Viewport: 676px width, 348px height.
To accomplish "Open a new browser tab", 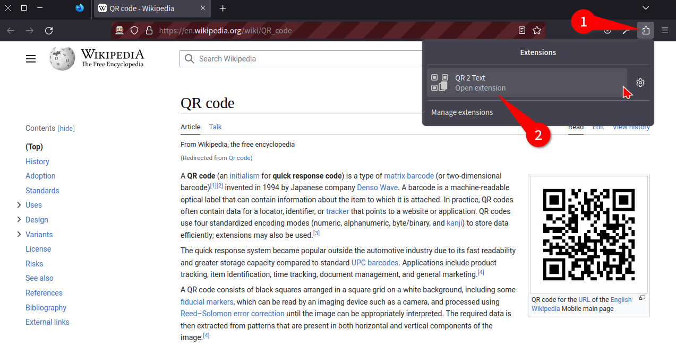I will [223, 8].
